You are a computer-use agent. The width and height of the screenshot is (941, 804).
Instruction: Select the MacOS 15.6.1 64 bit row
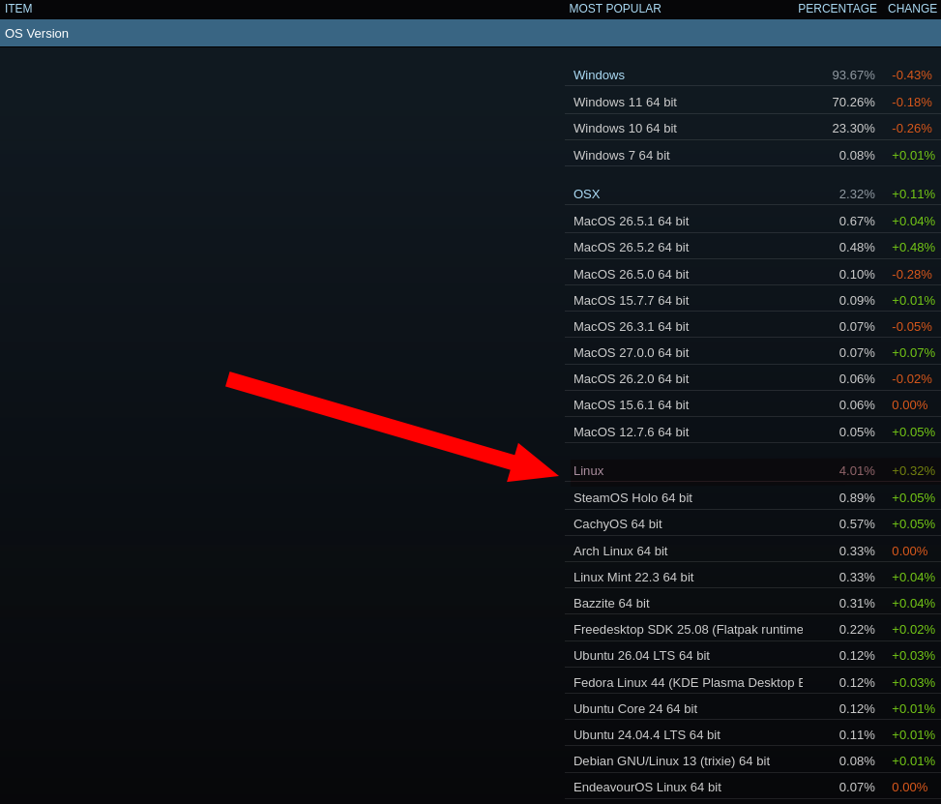click(752, 404)
